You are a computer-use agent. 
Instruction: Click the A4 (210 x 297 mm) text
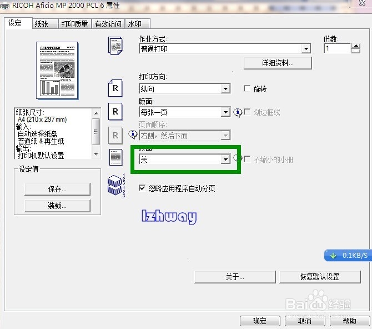click(42, 119)
